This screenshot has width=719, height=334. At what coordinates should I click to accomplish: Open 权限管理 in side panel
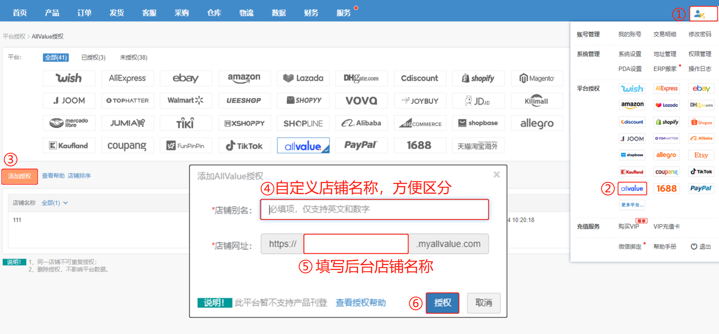tap(700, 54)
